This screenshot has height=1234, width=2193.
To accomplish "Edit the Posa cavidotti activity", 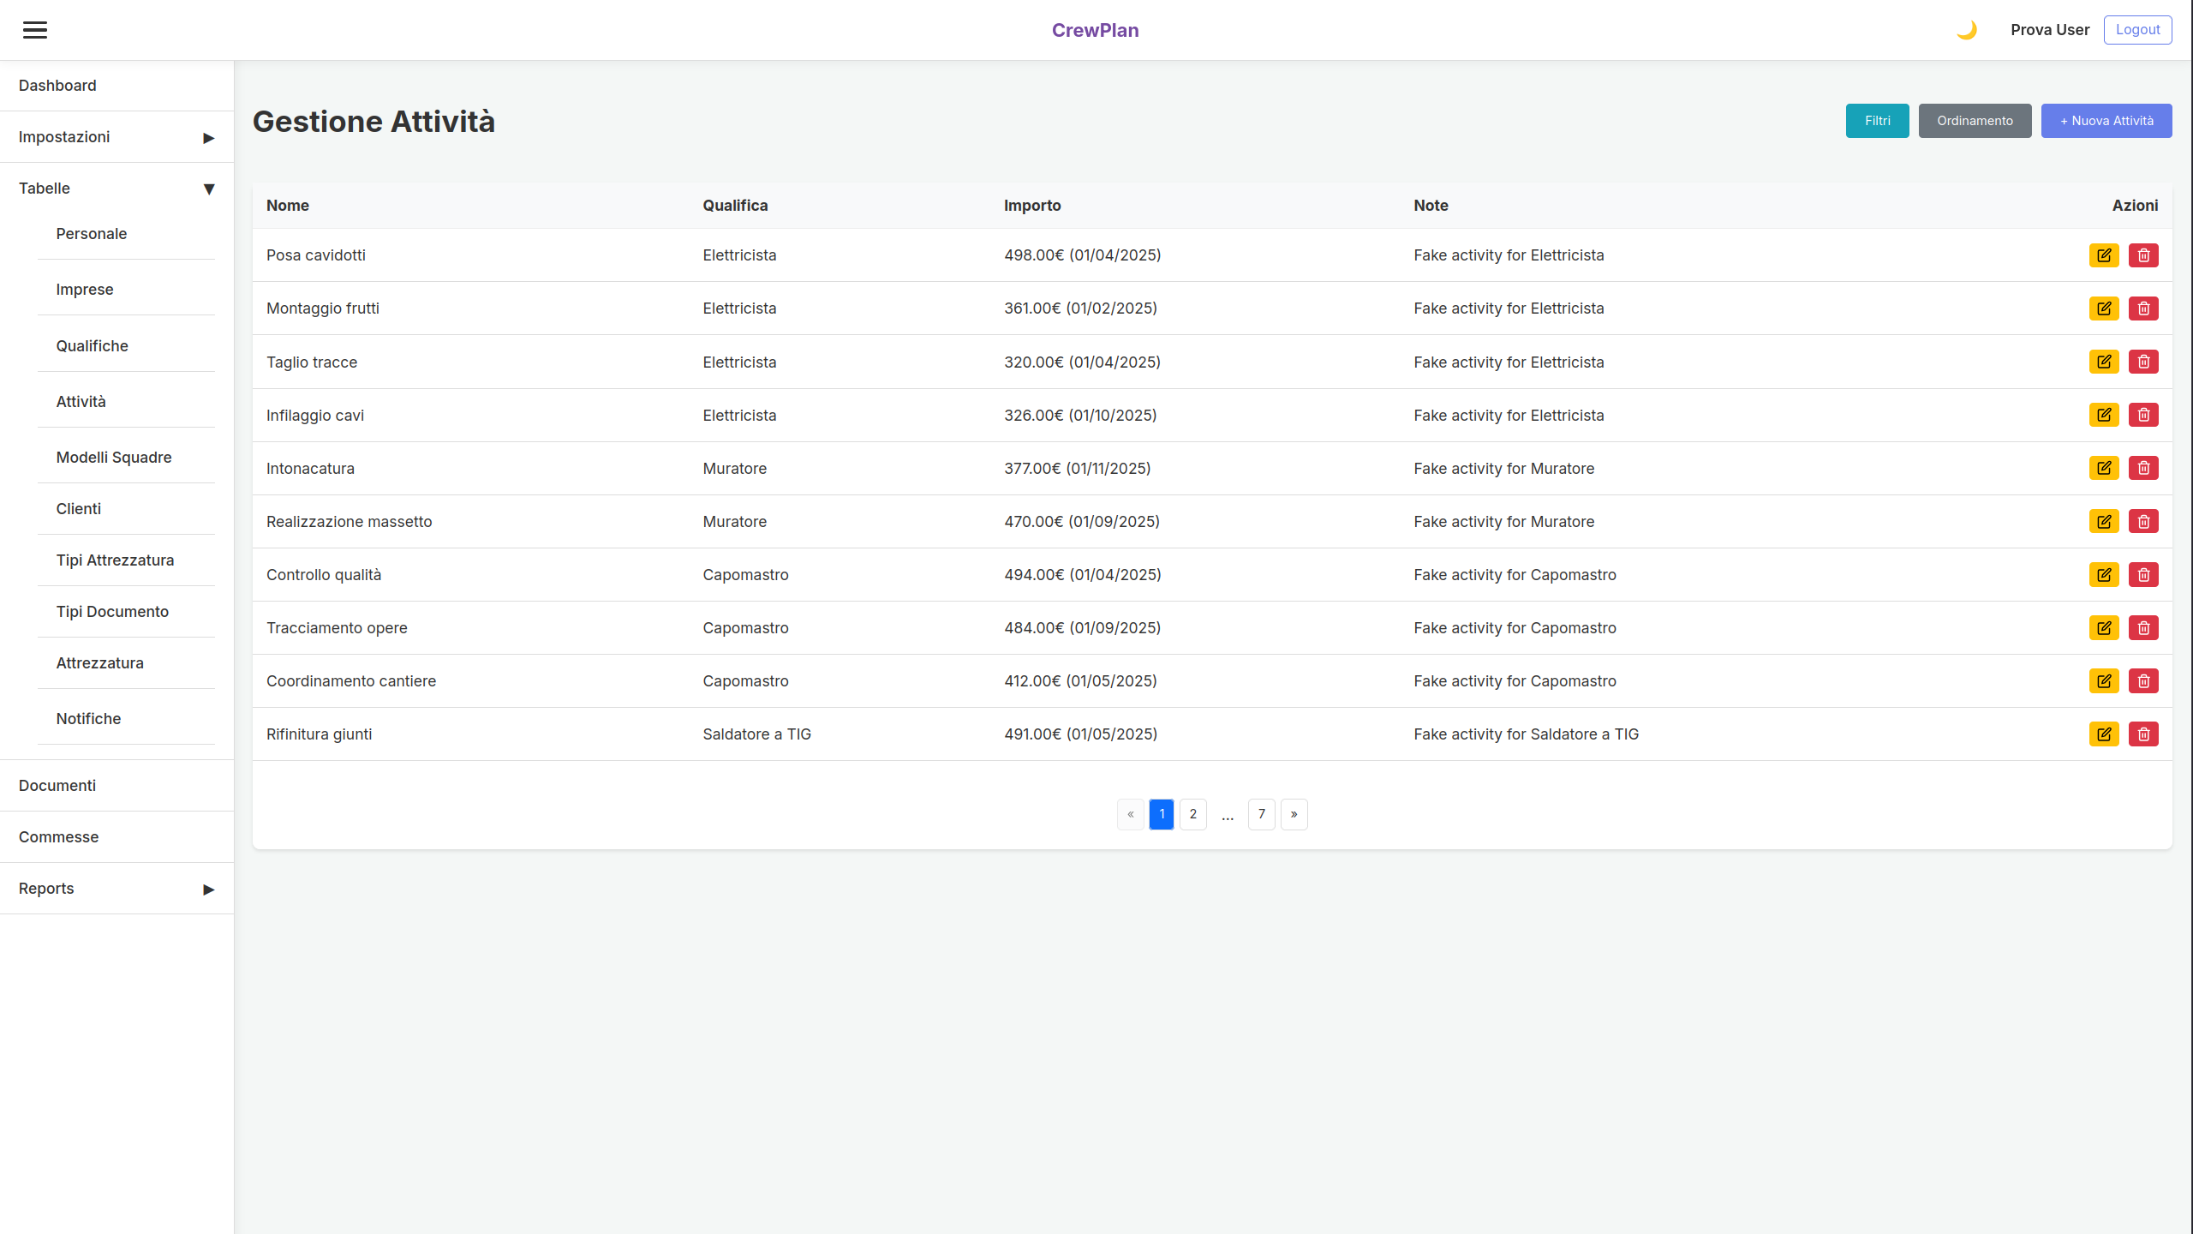I will coord(2104,255).
